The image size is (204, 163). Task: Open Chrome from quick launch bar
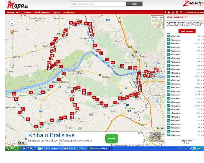tap(24, 148)
